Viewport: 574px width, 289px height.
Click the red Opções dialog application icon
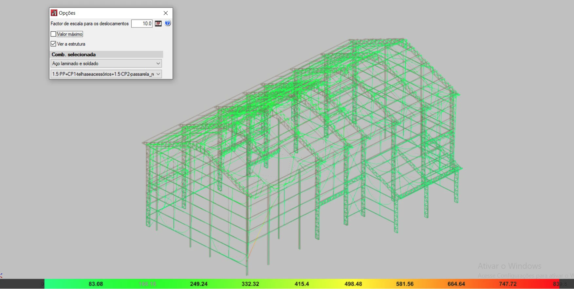pos(54,13)
